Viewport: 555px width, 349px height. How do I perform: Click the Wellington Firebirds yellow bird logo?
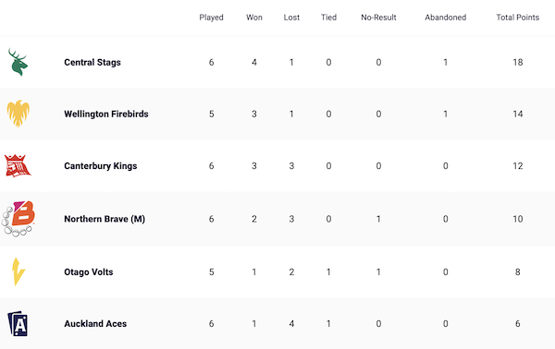18,114
